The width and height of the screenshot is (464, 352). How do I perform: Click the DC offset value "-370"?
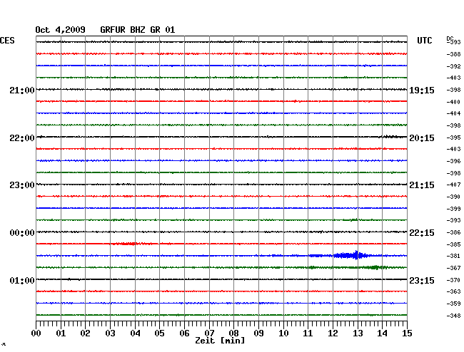click(x=453, y=280)
